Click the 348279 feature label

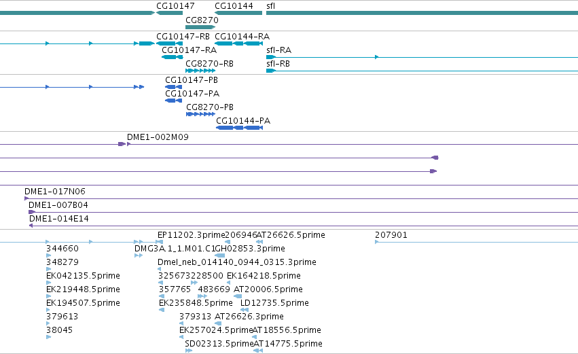click(x=62, y=262)
